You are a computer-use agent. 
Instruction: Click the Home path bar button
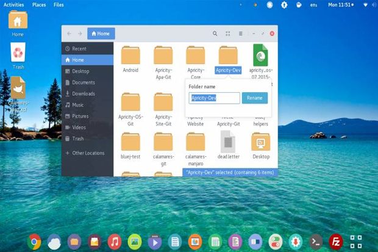[x=101, y=34]
